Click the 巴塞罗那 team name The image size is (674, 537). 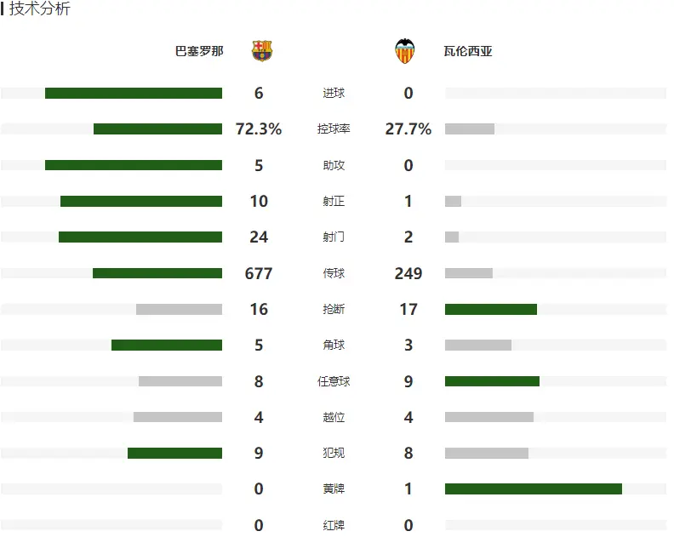tap(199, 51)
